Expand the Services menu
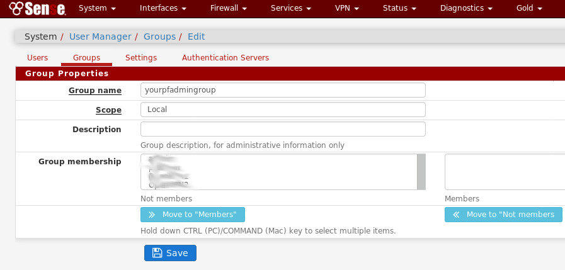Image resolution: width=565 pixels, height=270 pixels. click(290, 9)
